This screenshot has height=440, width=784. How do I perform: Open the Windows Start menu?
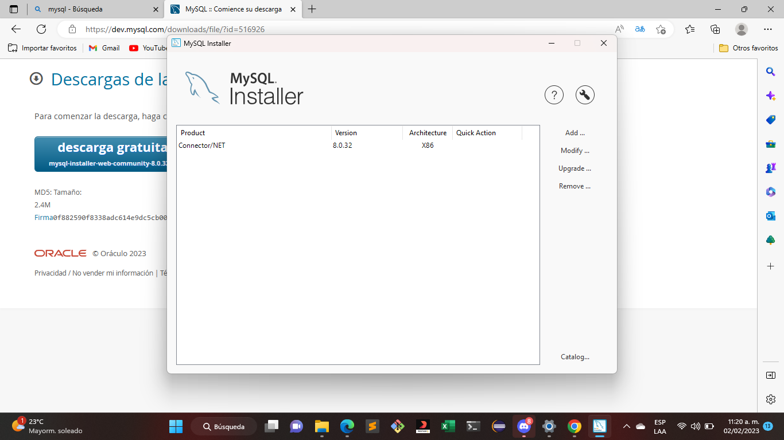[176, 426]
